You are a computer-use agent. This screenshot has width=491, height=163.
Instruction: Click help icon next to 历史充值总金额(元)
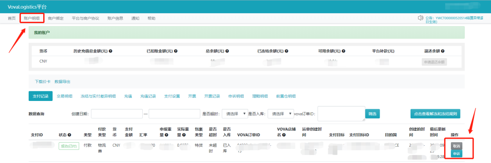tap(110, 51)
